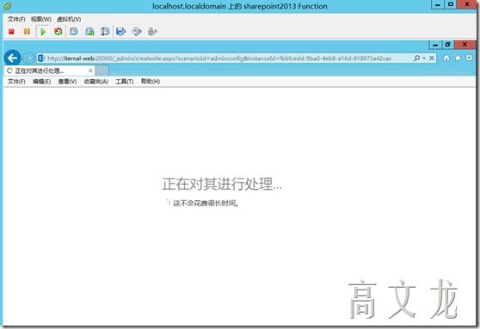The width and height of the screenshot is (480, 329).
Task: Open the browser 文件(F) menu
Action: point(16,82)
